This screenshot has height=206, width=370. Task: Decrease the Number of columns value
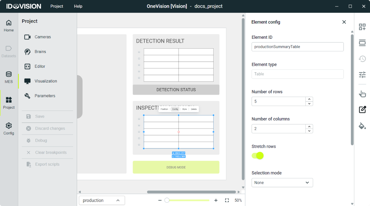(x=309, y=131)
